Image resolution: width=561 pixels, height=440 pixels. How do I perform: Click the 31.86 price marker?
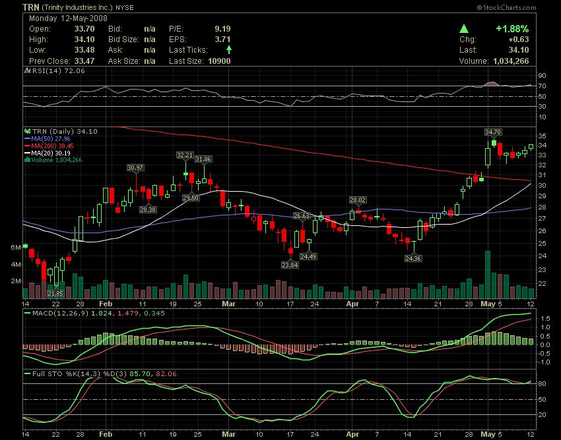203,159
